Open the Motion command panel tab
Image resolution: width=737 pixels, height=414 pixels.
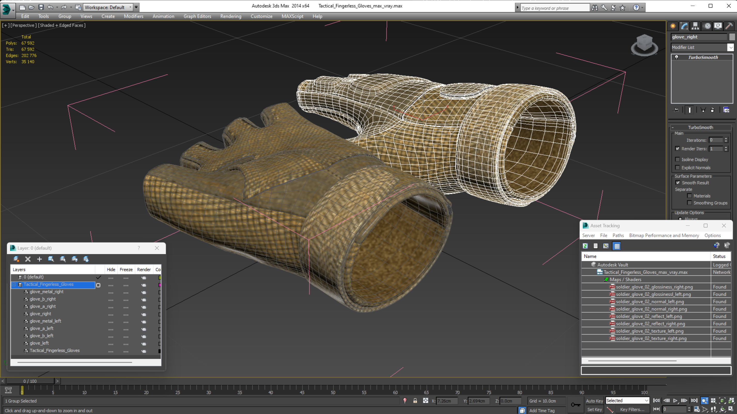tap(707, 26)
